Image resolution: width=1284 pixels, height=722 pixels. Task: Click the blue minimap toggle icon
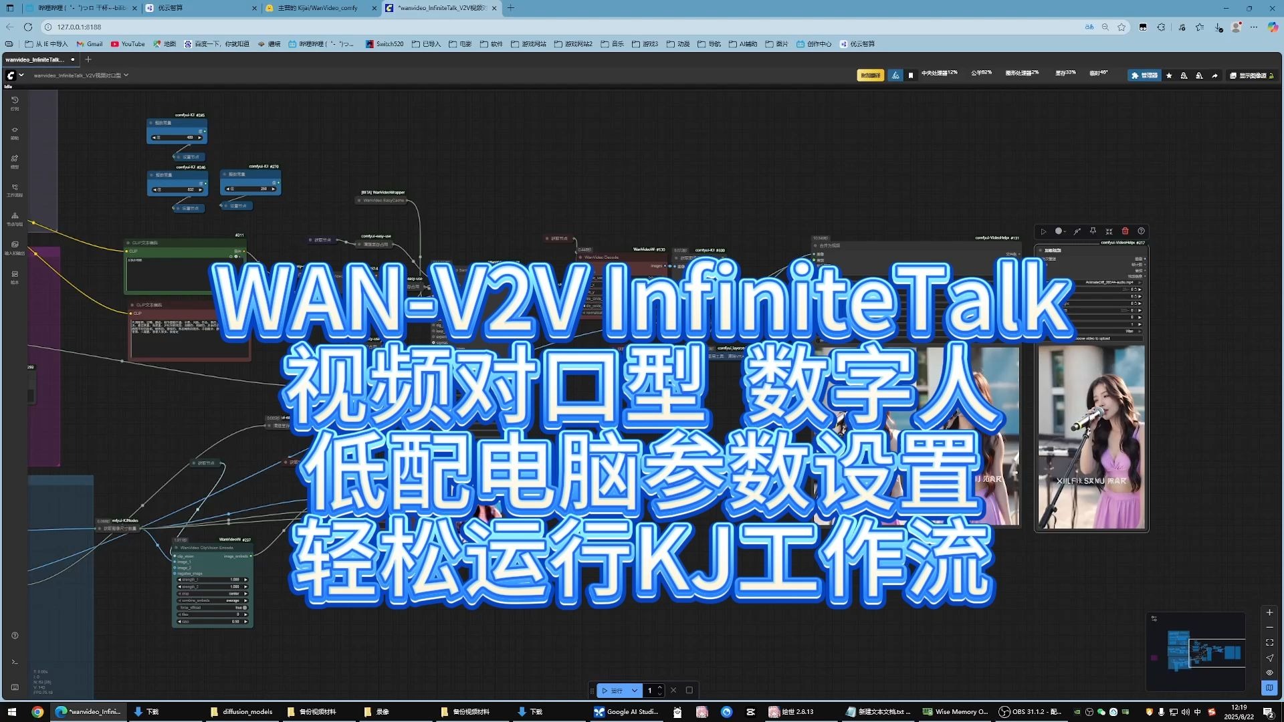pyautogui.click(x=1269, y=687)
